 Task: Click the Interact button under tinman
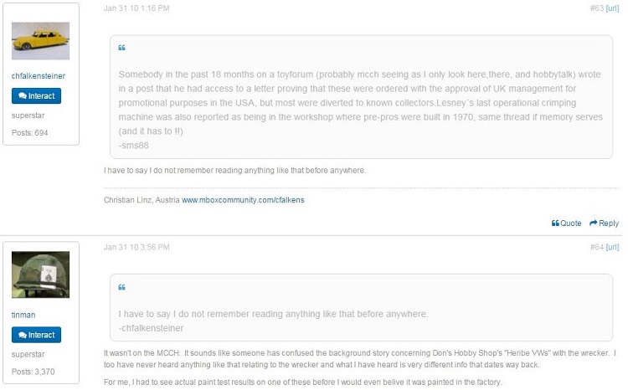click(37, 335)
